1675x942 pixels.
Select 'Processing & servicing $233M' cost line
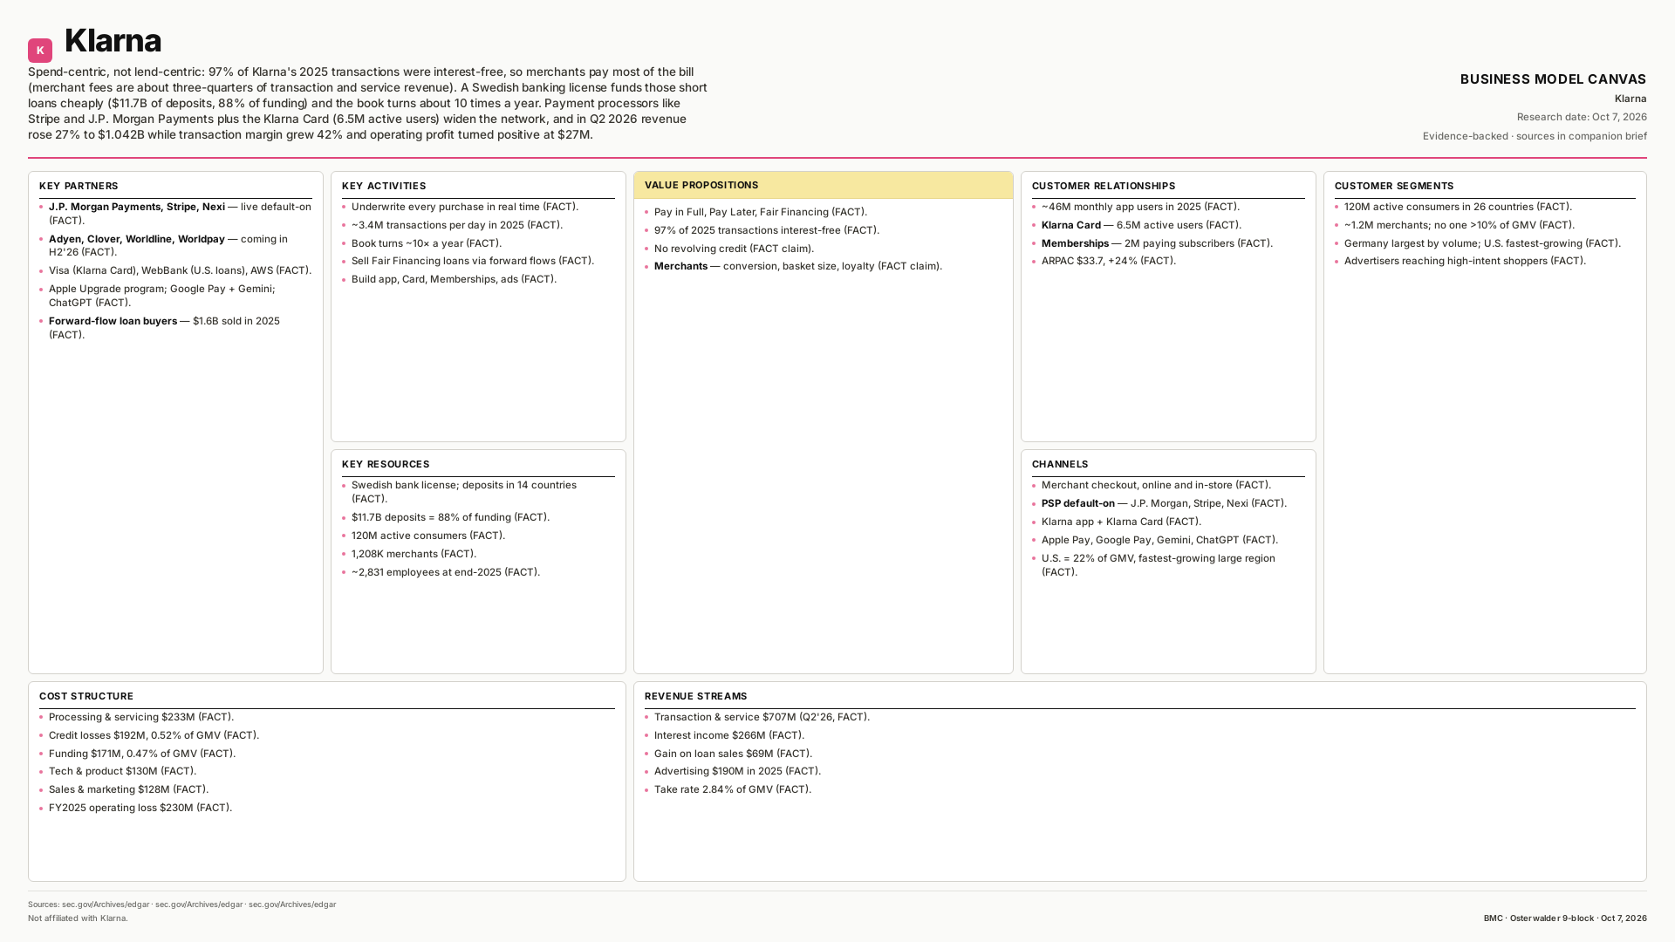click(x=141, y=717)
